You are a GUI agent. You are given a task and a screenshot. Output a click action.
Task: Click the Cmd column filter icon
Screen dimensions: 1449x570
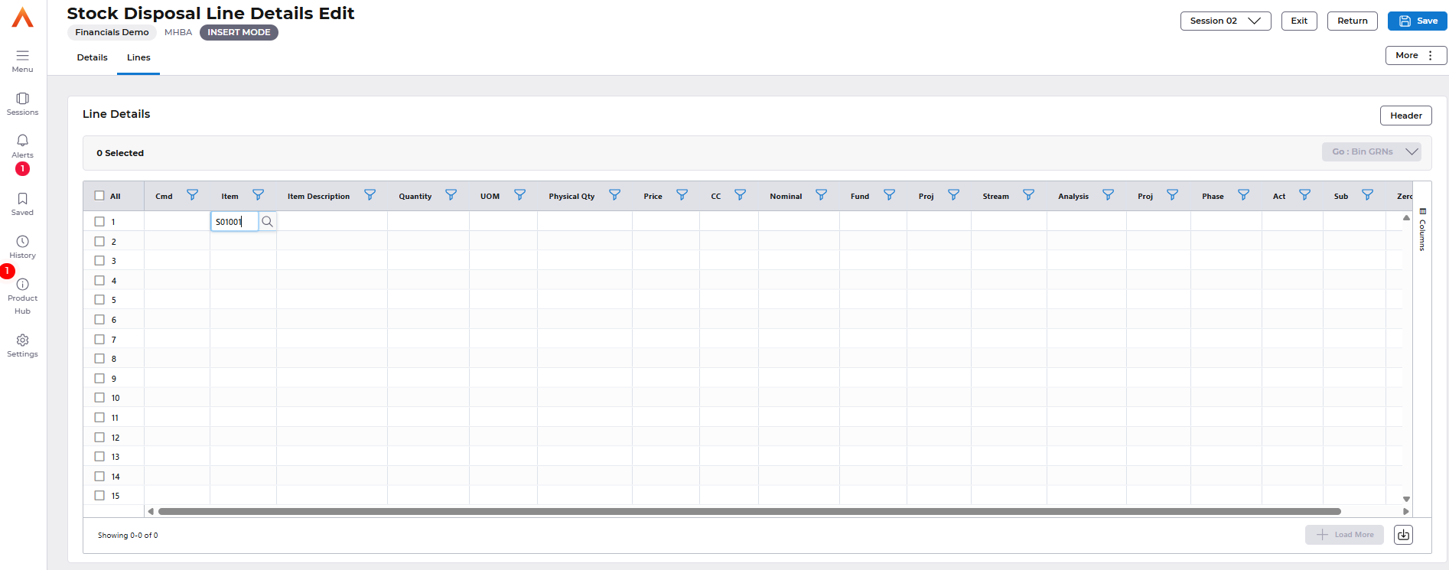tap(193, 195)
